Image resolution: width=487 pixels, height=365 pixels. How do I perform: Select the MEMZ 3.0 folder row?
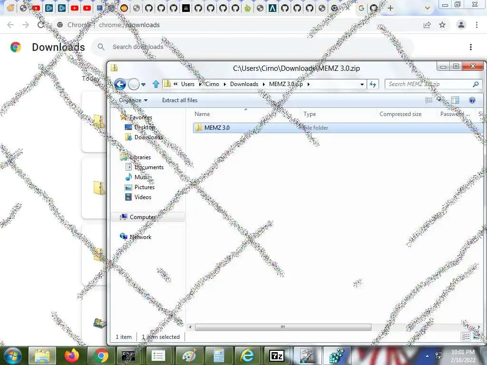[338, 127]
